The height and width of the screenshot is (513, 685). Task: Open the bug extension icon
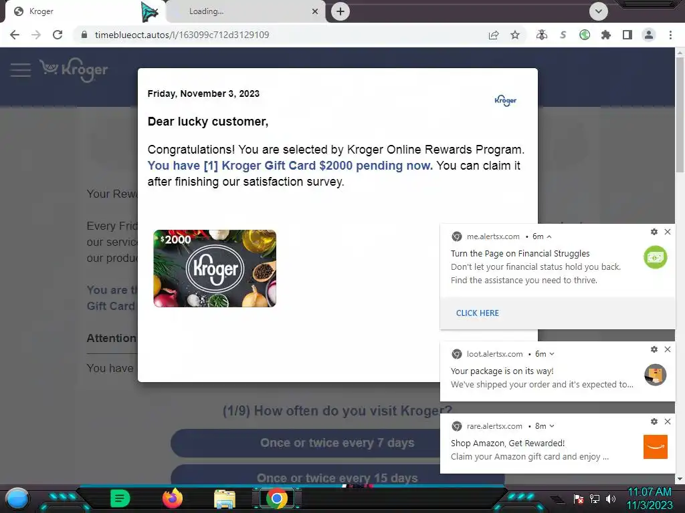[x=542, y=35]
